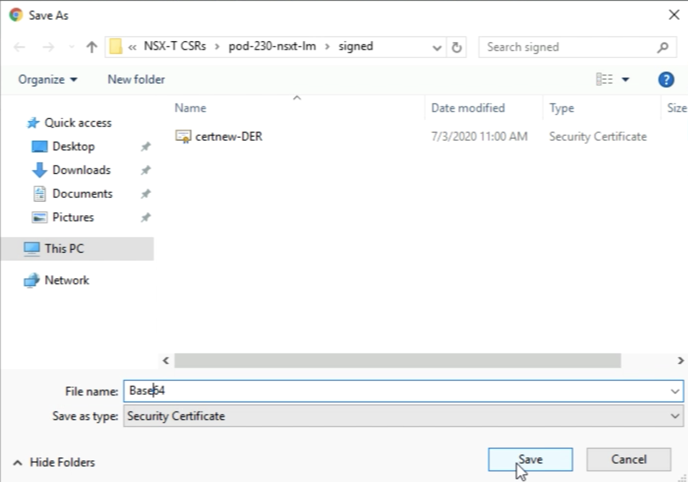Expand the view options dropdown arrow
This screenshot has width=688, height=482.
coord(625,80)
